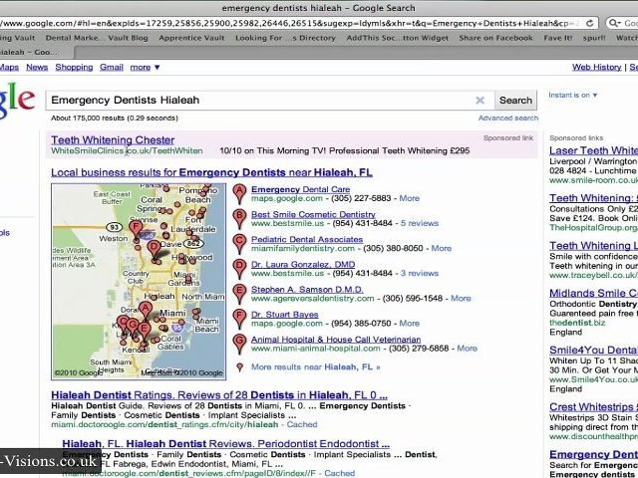The height and width of the screenshot is (478, 638).
Task: Click map marker E next to Stephen A. Samson
Action: pos(239,294)
